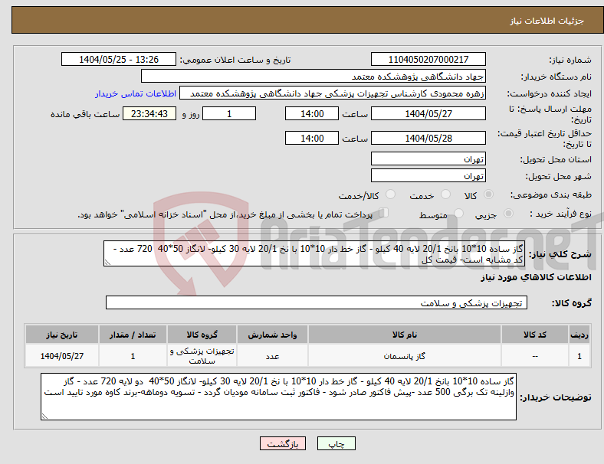This screenshot has height=464, width=604.
Task: Click the تعداد / مقدار column header
Action: 133,335
